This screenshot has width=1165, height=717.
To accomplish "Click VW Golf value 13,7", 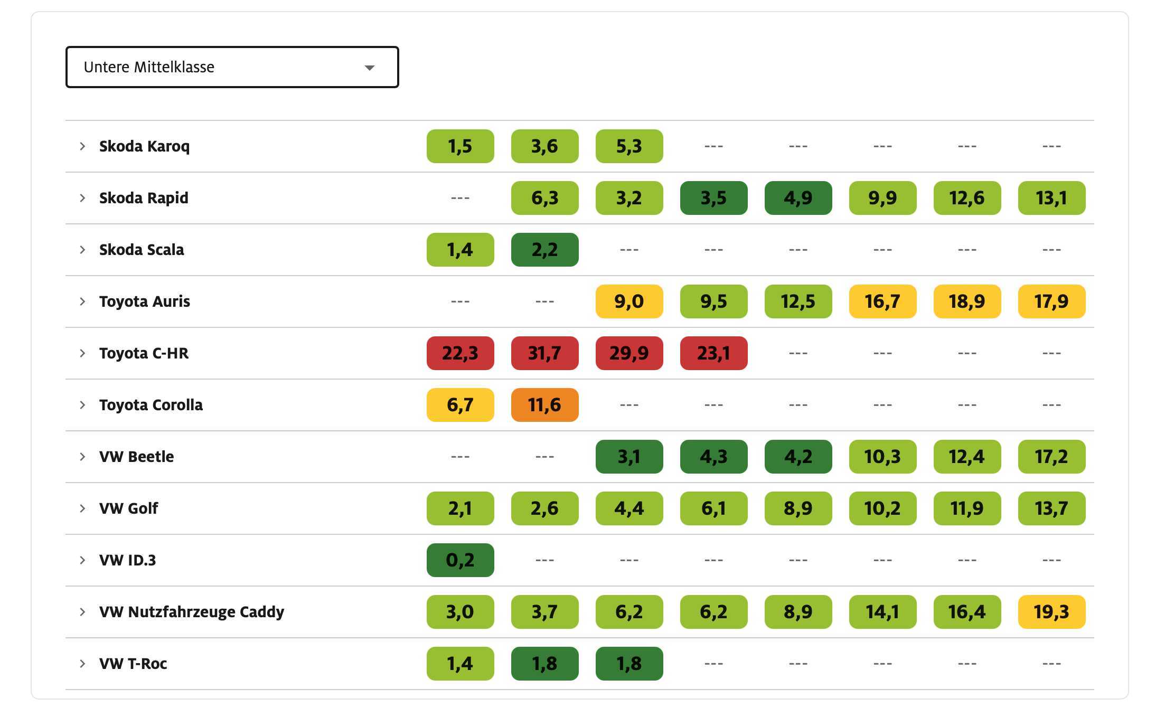I will pyautogui.click(x=1052, y=508).
